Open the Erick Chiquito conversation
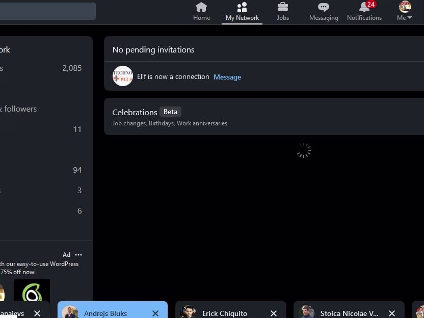424x318 pixels. tap(224, 313)
